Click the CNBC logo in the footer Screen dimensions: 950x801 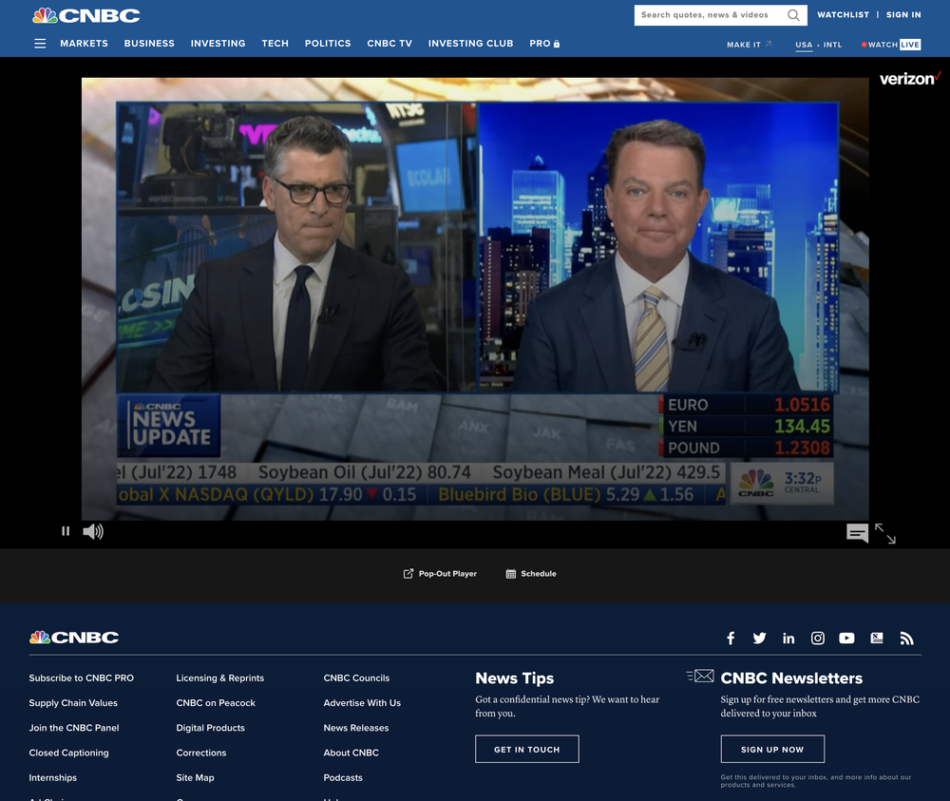click(74, 638)
